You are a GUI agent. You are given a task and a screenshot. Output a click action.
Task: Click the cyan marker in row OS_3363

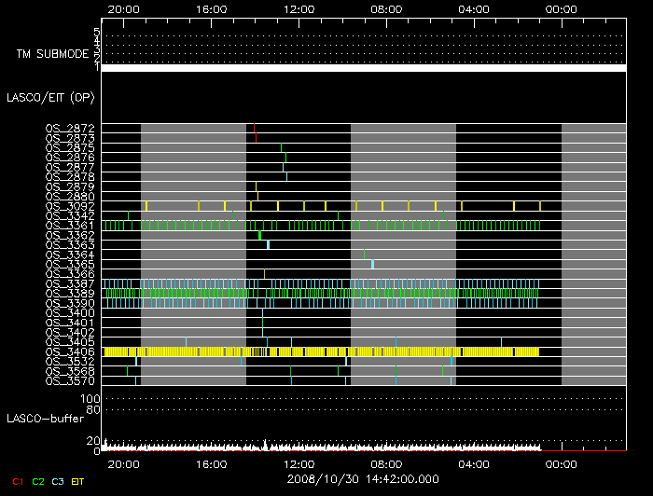(x=268, y=245)
